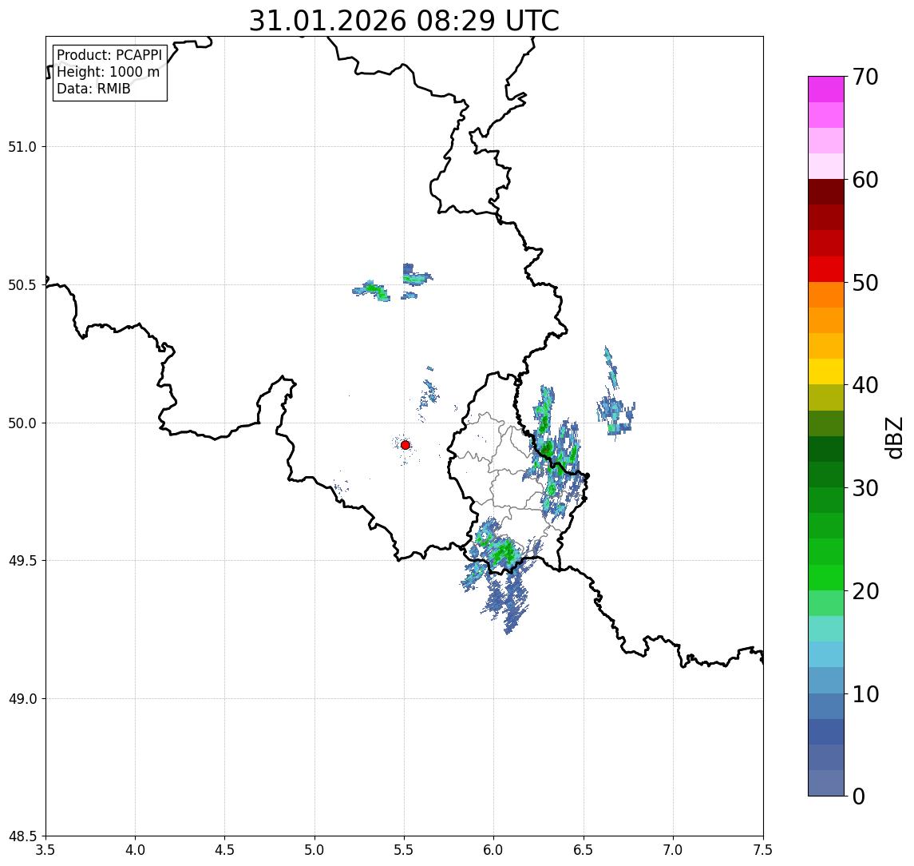The image size is (914, 866).
Task: Click longitude axis label 5.5
Action: [405, 850]
